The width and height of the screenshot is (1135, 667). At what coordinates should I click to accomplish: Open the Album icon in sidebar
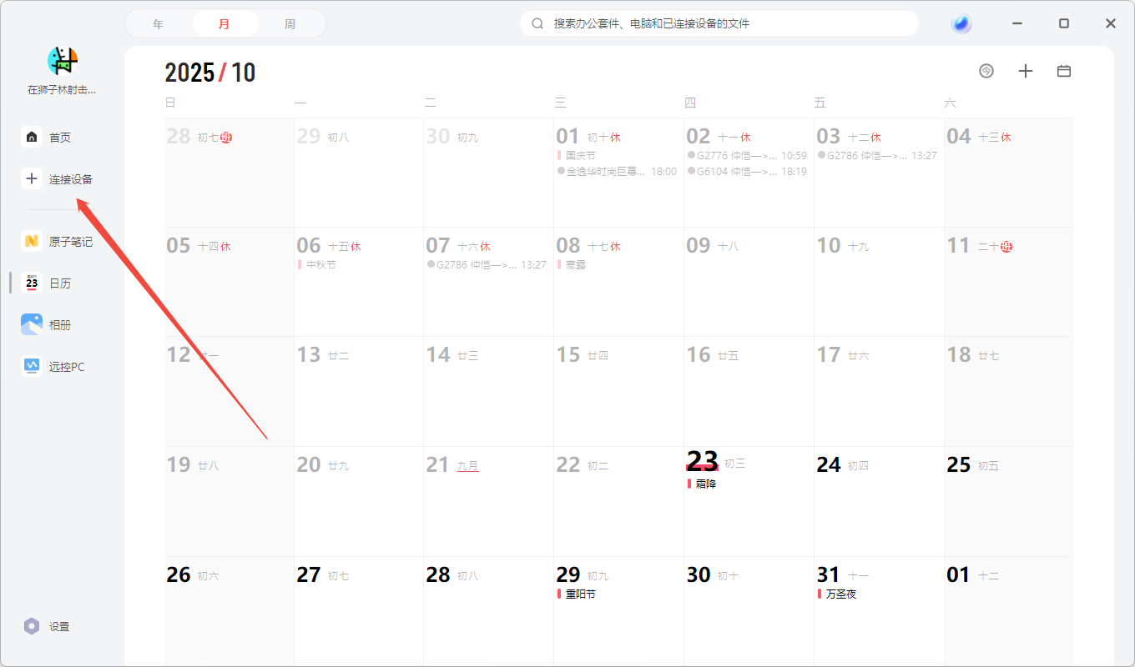coord(32,324)
